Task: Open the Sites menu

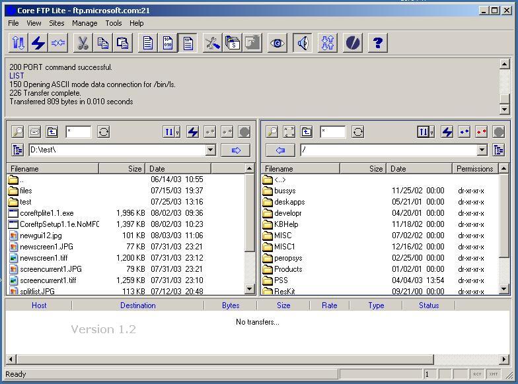Action: pos(57,23)
